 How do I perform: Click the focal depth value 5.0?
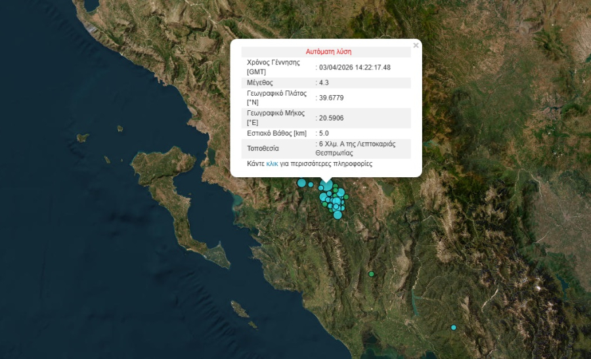(324, 133)
